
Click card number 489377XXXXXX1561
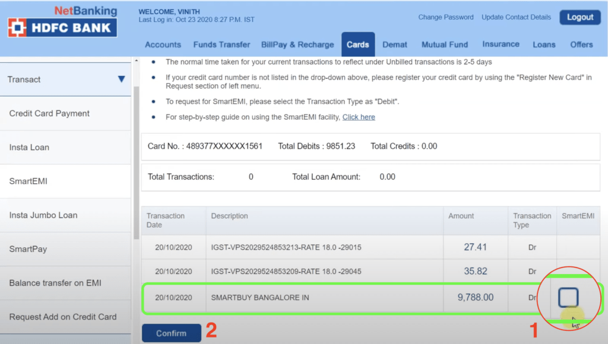(x=224, y=146)
